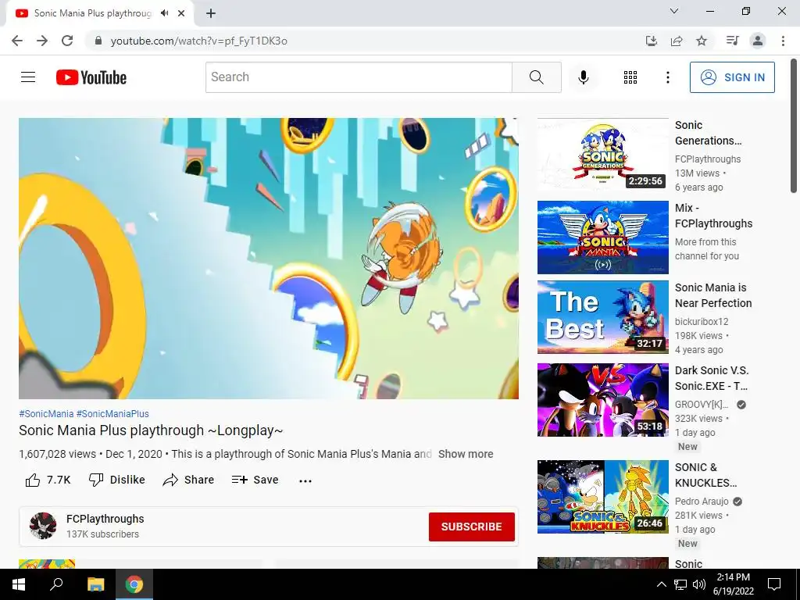800x600 pixels.
Task: Open Chrome three-dot menu
Action: click(783, 41)
